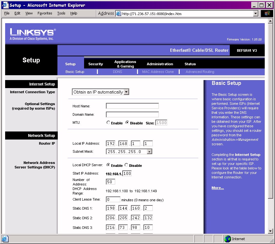Open the Administration tab
This screenshot has width=275, height=244.
160,64
